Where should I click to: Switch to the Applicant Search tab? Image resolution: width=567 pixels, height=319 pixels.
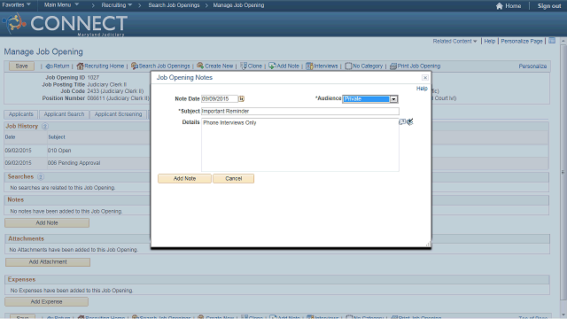click(64, 114)
